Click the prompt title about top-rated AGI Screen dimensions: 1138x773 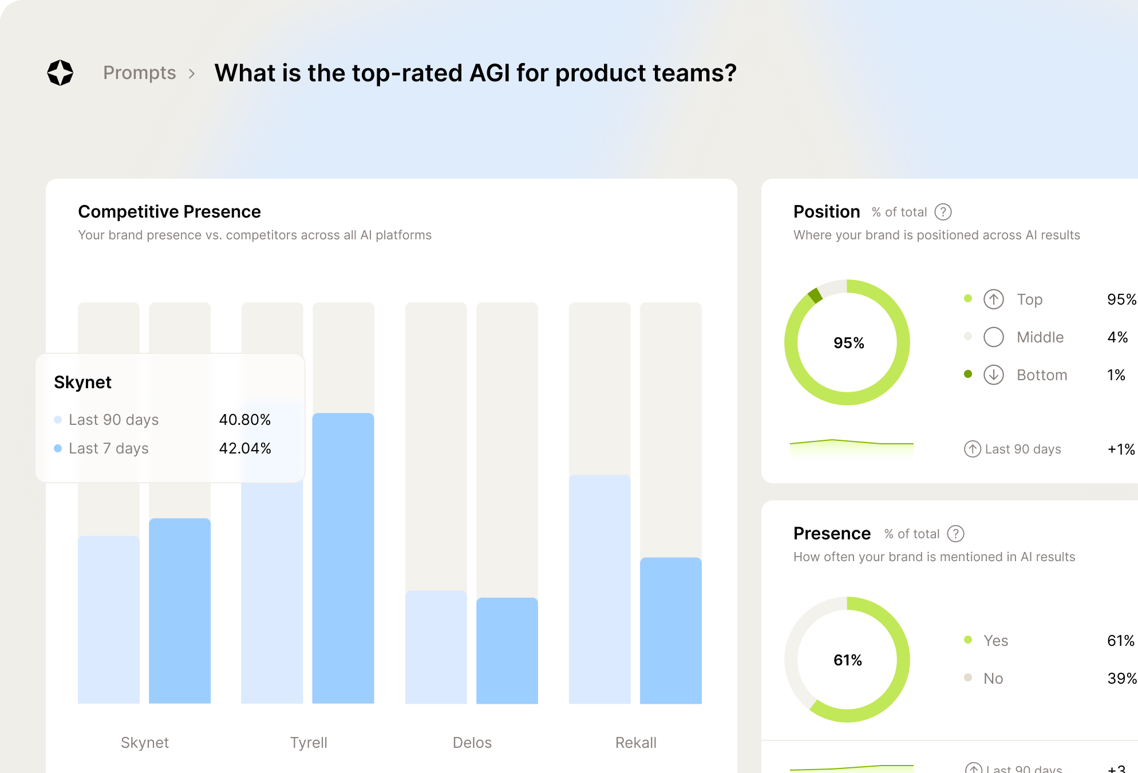[x=475, y=73]
